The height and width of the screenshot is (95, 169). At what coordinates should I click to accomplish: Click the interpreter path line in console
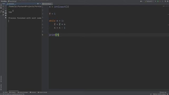tap(25, 6)
